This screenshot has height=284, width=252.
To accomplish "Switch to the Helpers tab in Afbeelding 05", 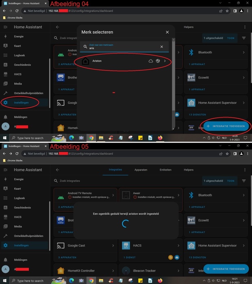I will coord(189,170).
